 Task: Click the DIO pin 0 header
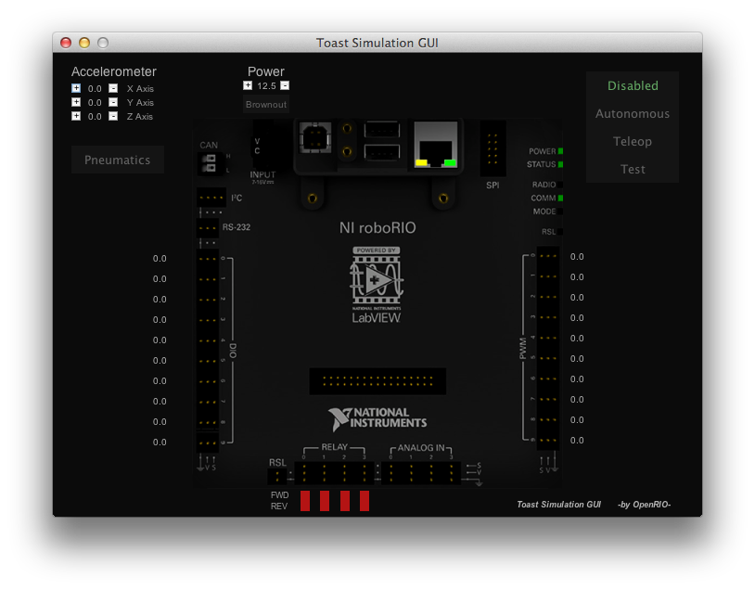tap(208, 259)
